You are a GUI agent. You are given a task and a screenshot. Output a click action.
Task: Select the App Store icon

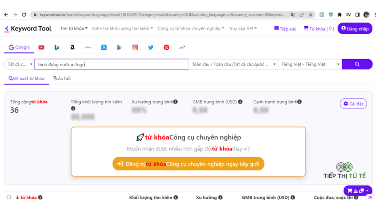click(104, 47)
